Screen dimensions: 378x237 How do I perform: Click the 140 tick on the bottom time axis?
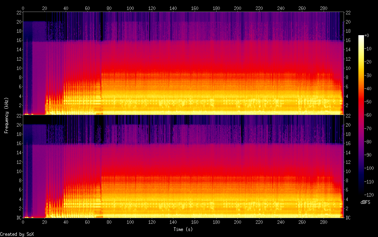point(173,222)
